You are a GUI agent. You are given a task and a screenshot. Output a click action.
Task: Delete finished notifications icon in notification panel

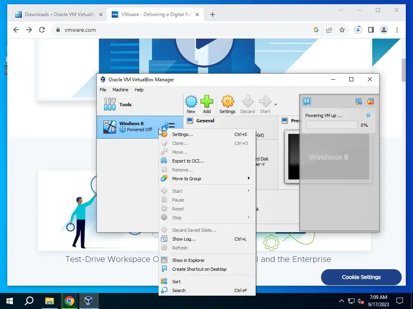pyautogui.click(x=371, y=101)
